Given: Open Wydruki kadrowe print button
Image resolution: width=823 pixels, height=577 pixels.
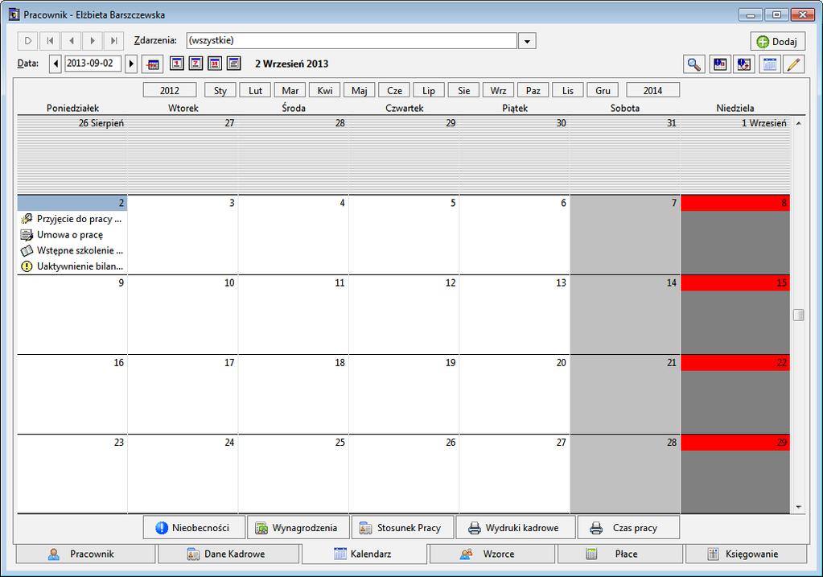Looking at the screenshot, I should 516,528.
